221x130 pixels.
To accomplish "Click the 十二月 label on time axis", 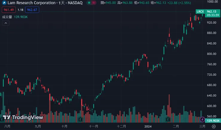I will pyautogui.click(x=121, y=126).
